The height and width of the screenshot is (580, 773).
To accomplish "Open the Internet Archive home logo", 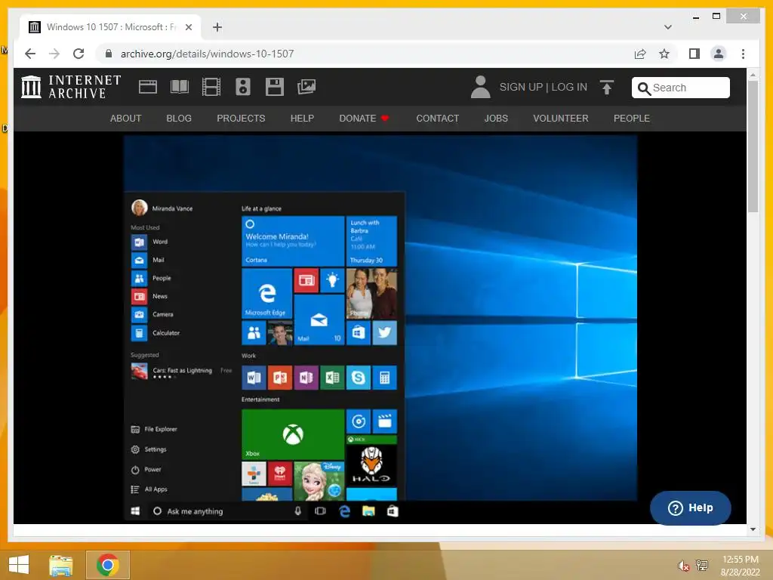I will (71, 87).
